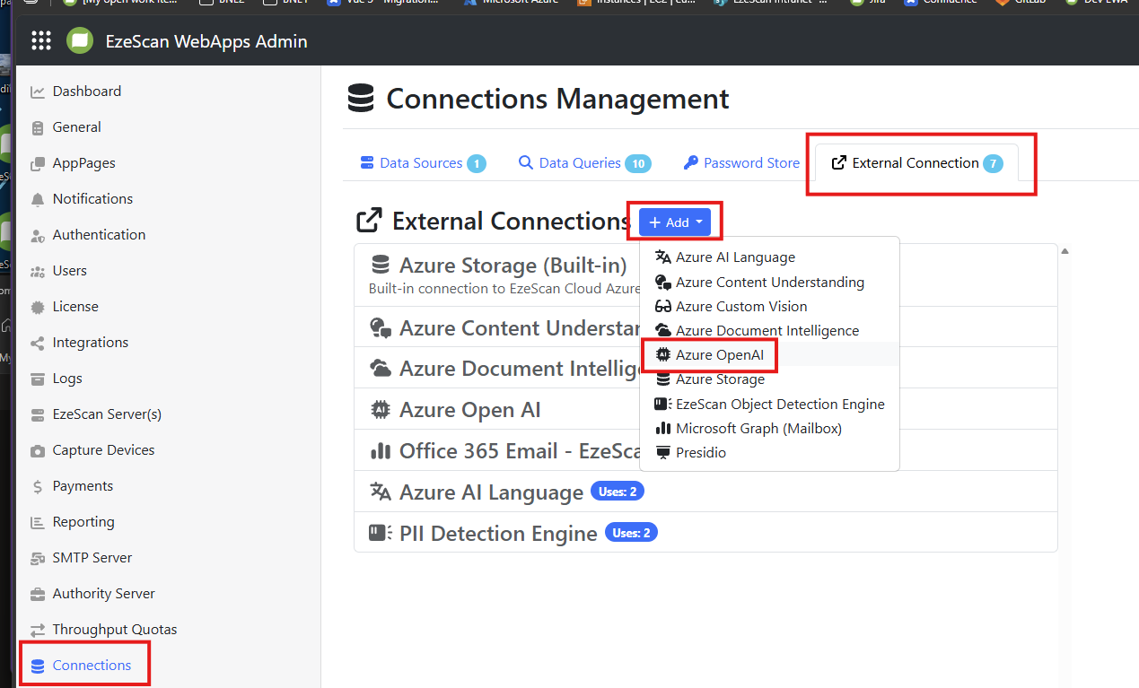Screen dimensions: 1139x688
Task: Click the Throughput Quotas arrows icon
Action: (38, 630)
